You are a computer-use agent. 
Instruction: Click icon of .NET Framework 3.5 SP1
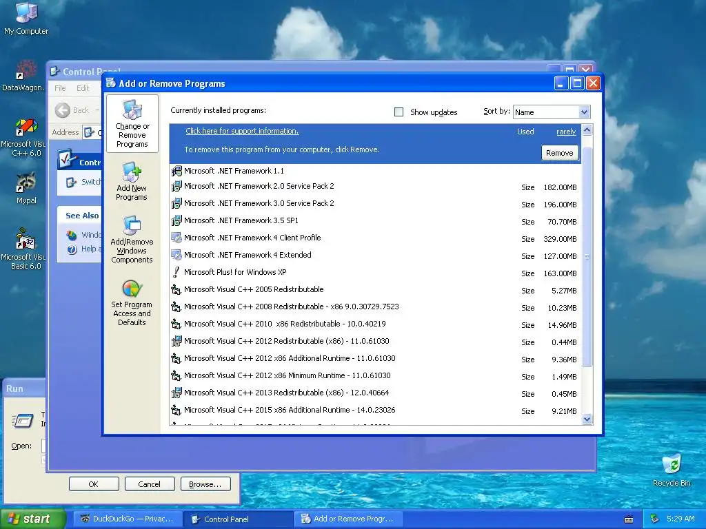tap(176, 220)
